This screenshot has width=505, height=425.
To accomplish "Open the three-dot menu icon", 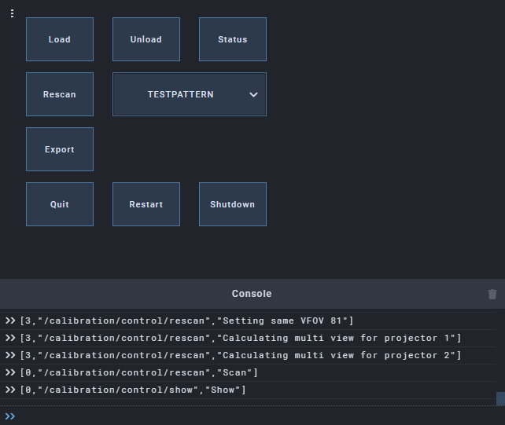I will pos(12,13).
